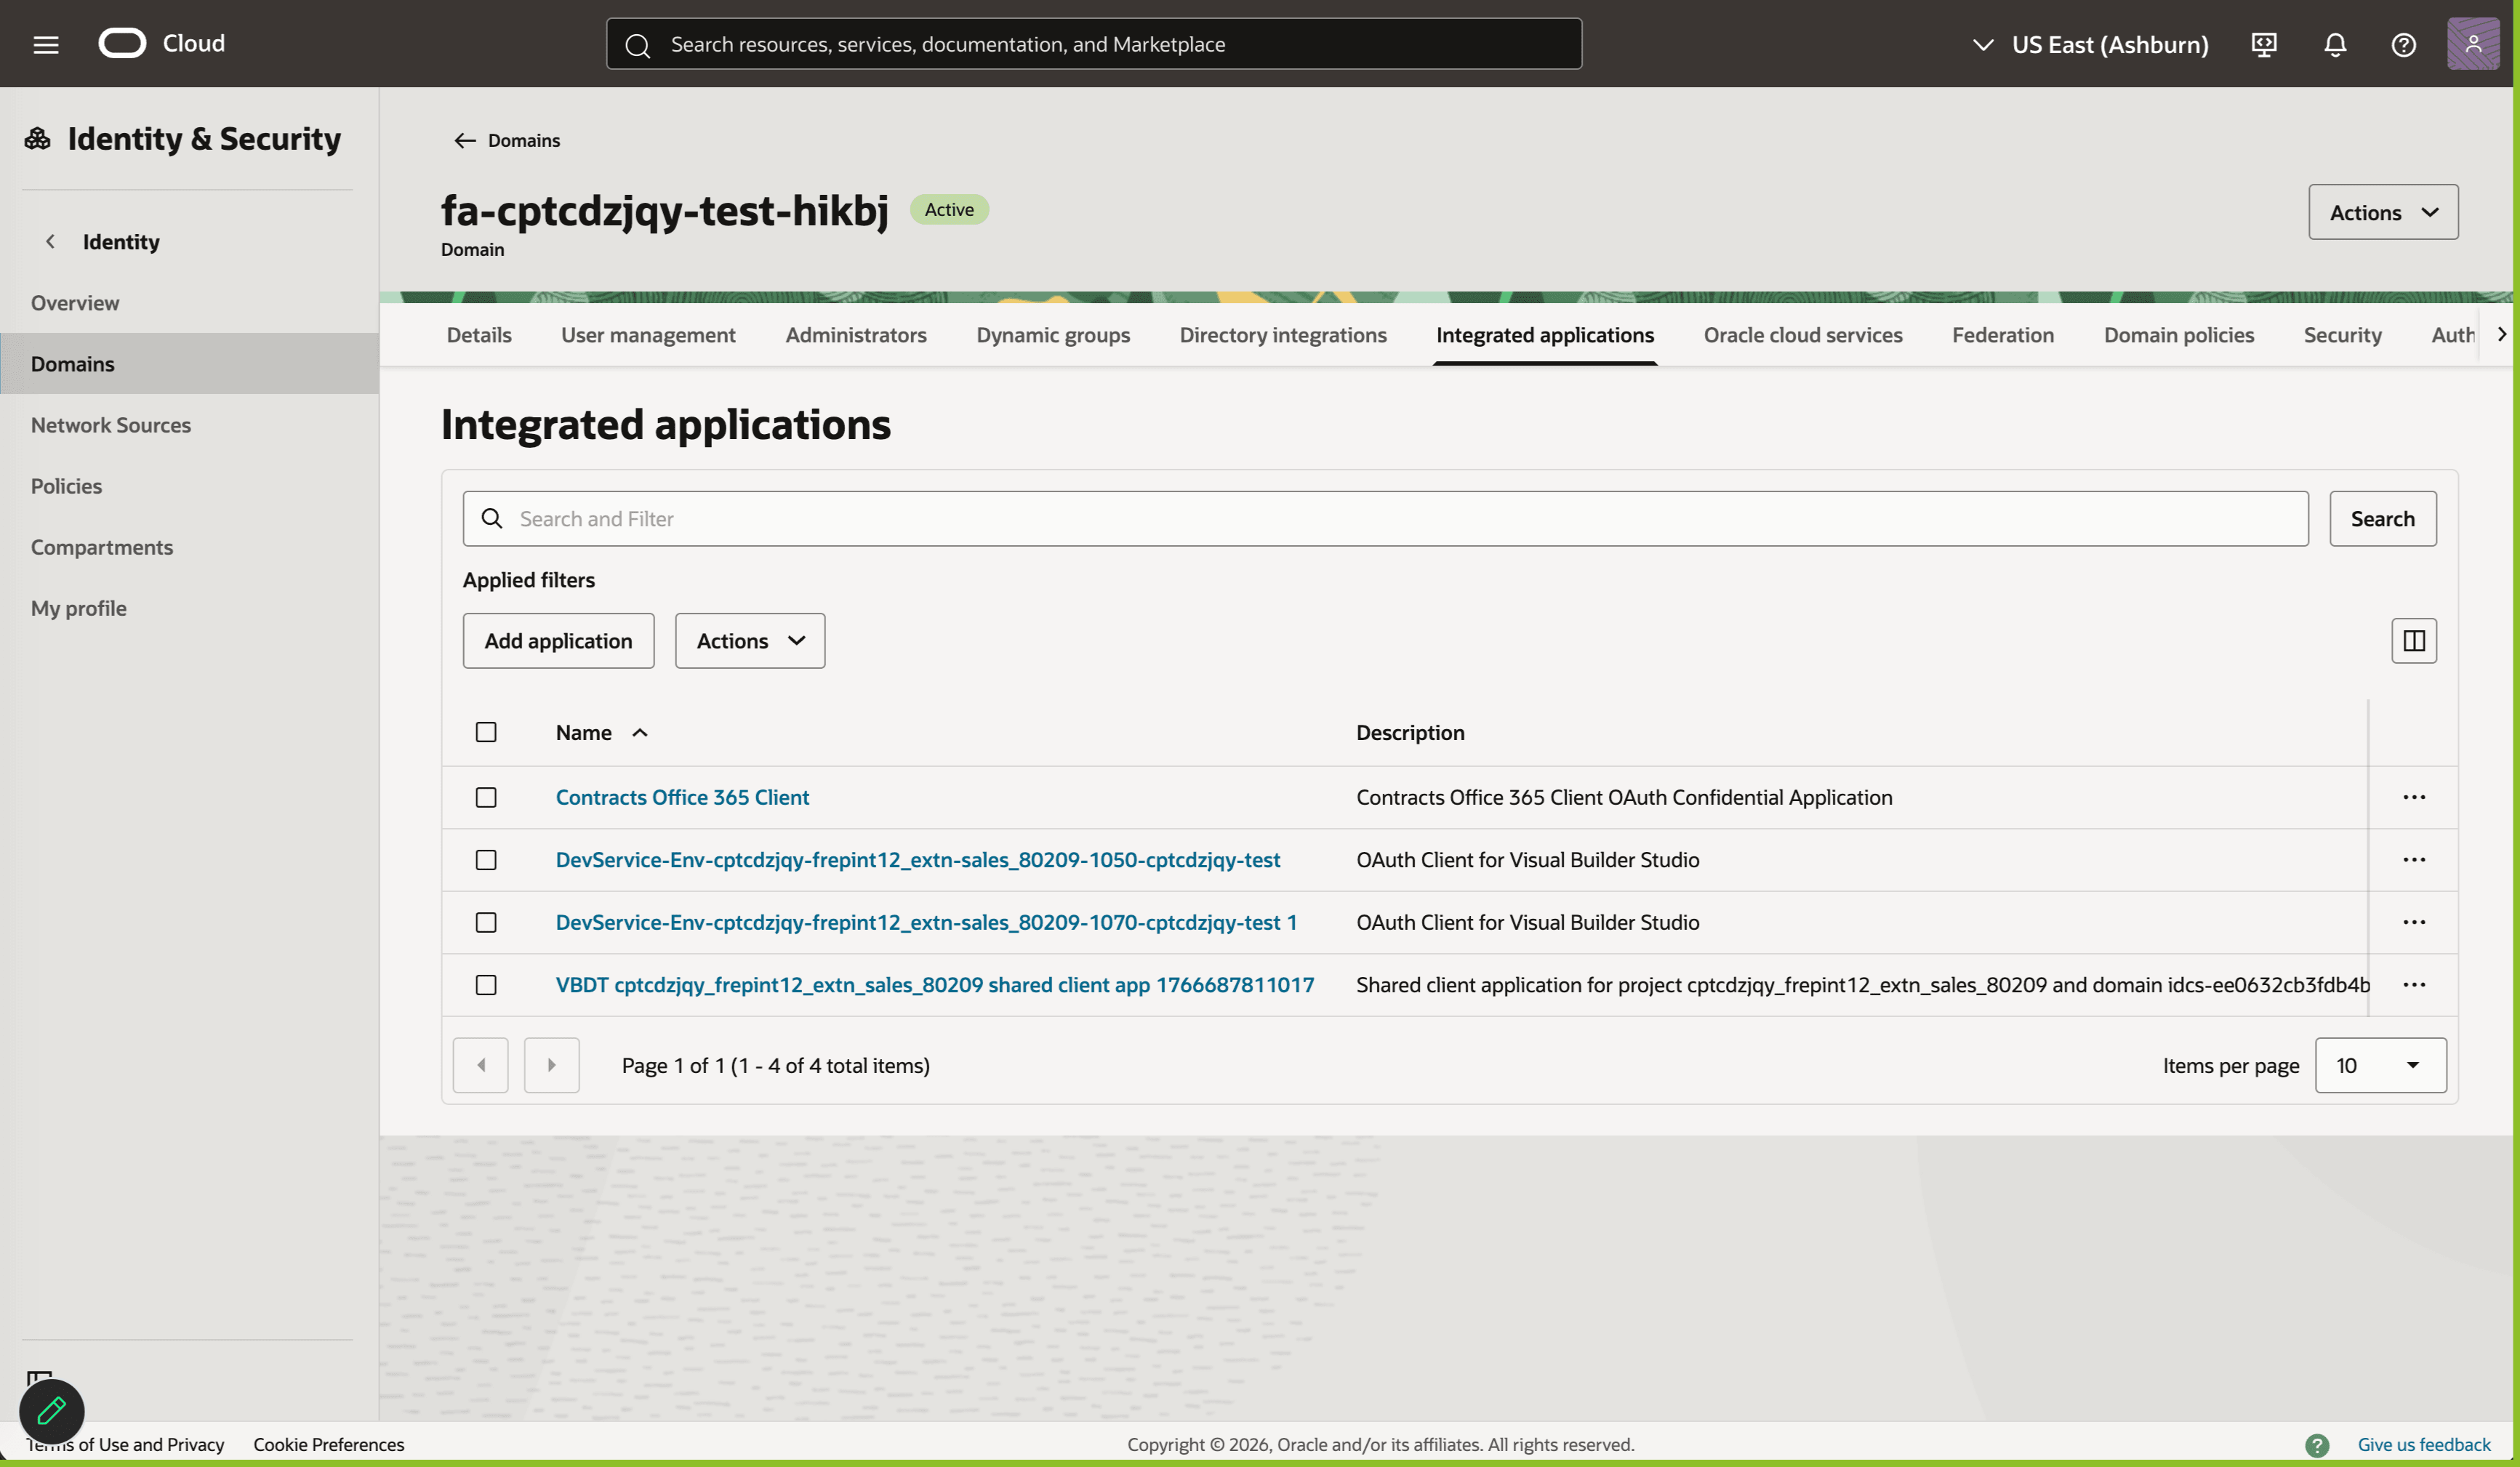Select Domains in the sidebar

(189, 363)
